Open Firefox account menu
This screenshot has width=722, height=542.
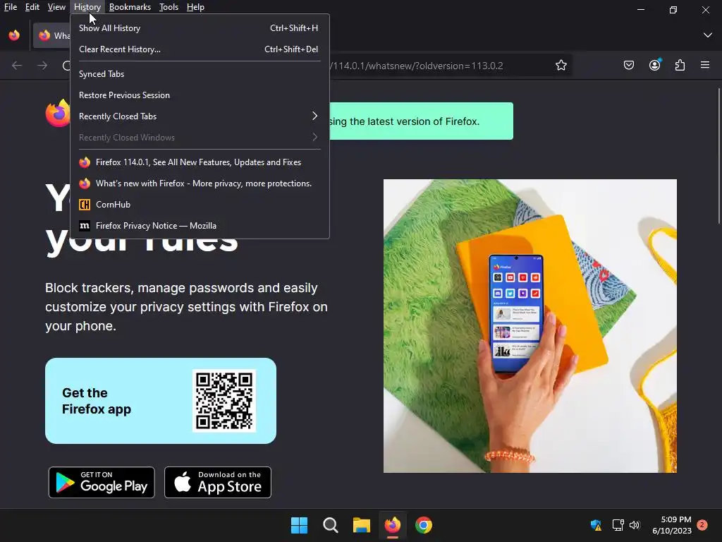coord(655,66)
